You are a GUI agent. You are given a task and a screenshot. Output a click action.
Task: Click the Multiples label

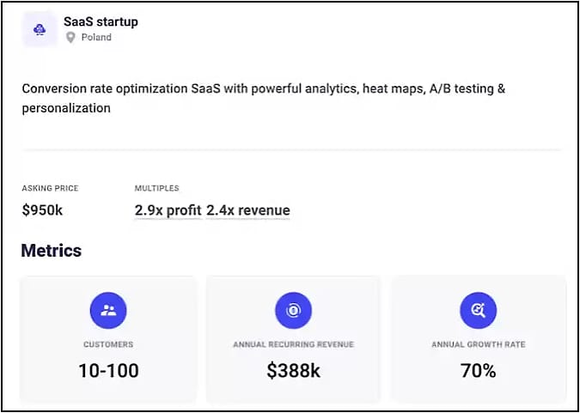tap(157, 188)
